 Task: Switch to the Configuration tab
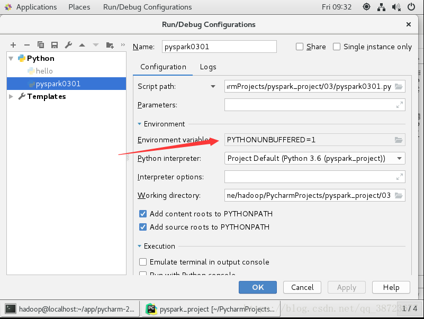click(163, 67)
